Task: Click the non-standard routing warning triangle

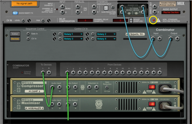Action: point(158,20)
